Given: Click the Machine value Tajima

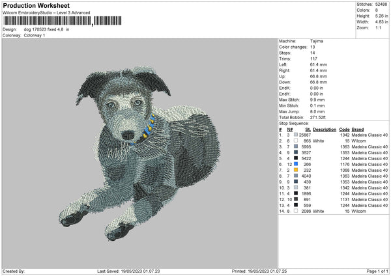Looking at the screenshot, I should [x=317, y=41].
